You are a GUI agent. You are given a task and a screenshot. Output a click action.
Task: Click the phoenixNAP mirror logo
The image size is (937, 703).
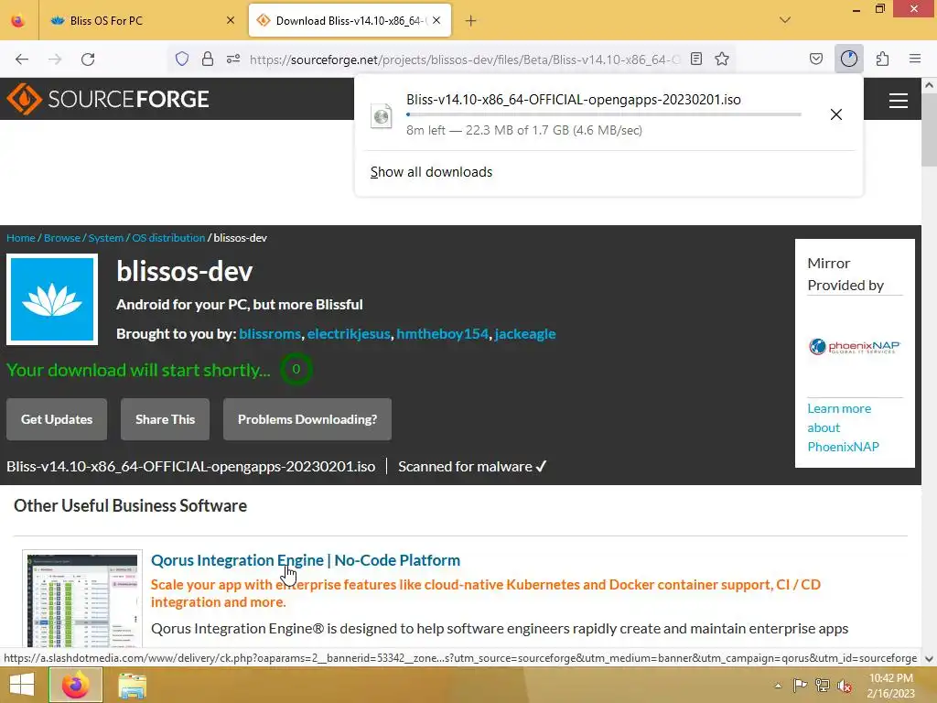point(855,346)
